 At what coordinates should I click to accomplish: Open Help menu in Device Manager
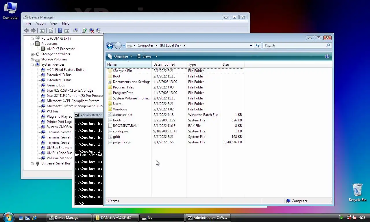(x=66, y=23)
